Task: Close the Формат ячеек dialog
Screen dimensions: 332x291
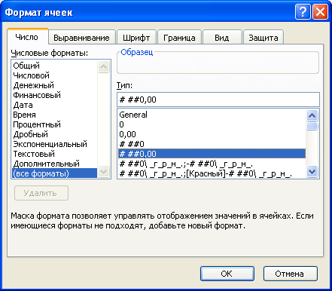Action: click(x=320, y=11)
